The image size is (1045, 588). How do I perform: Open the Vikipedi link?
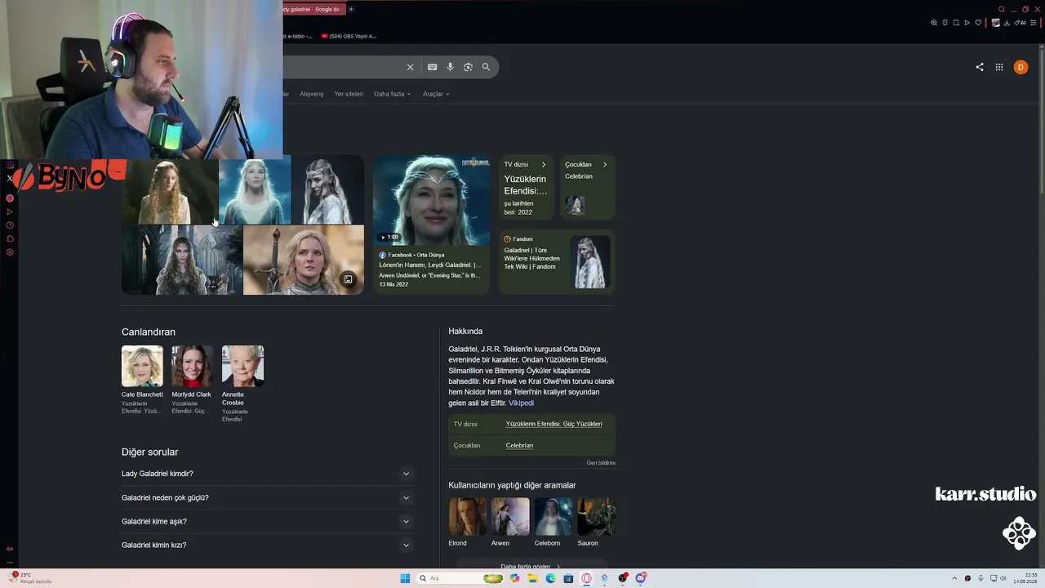point(521,403)
